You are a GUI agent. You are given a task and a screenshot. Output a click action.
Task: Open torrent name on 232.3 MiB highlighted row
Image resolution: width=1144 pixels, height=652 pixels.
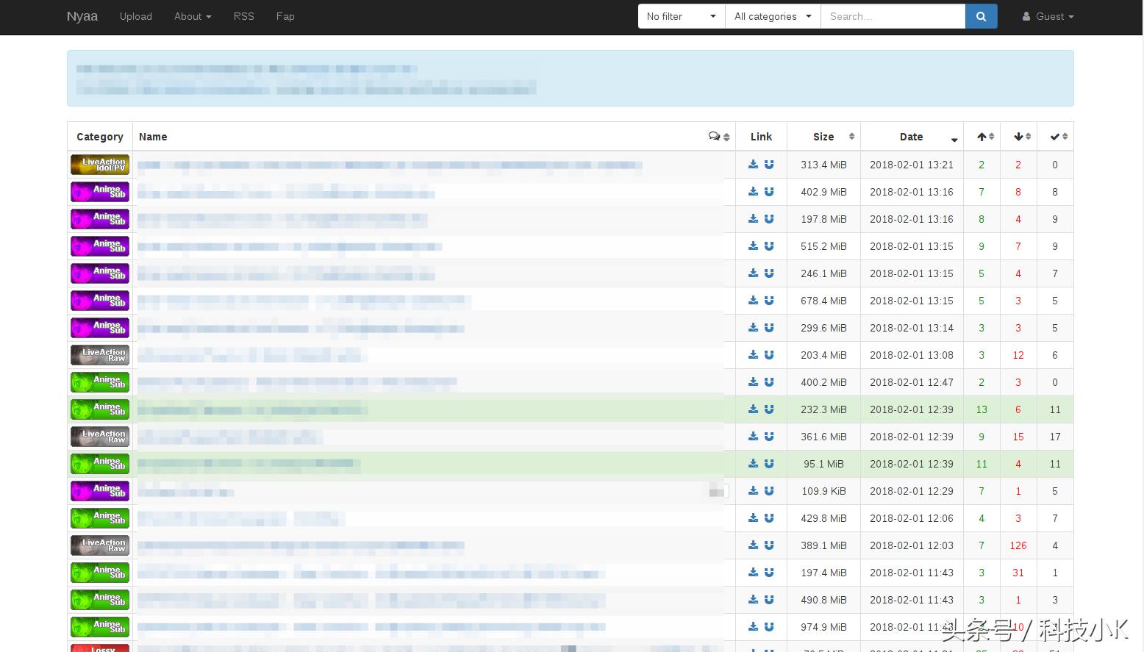pyautogui.click(x=252, y=410)
